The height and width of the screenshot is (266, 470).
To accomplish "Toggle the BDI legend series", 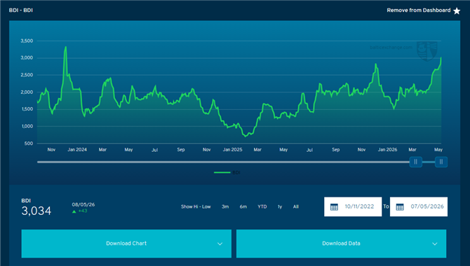I will [227, 173].
